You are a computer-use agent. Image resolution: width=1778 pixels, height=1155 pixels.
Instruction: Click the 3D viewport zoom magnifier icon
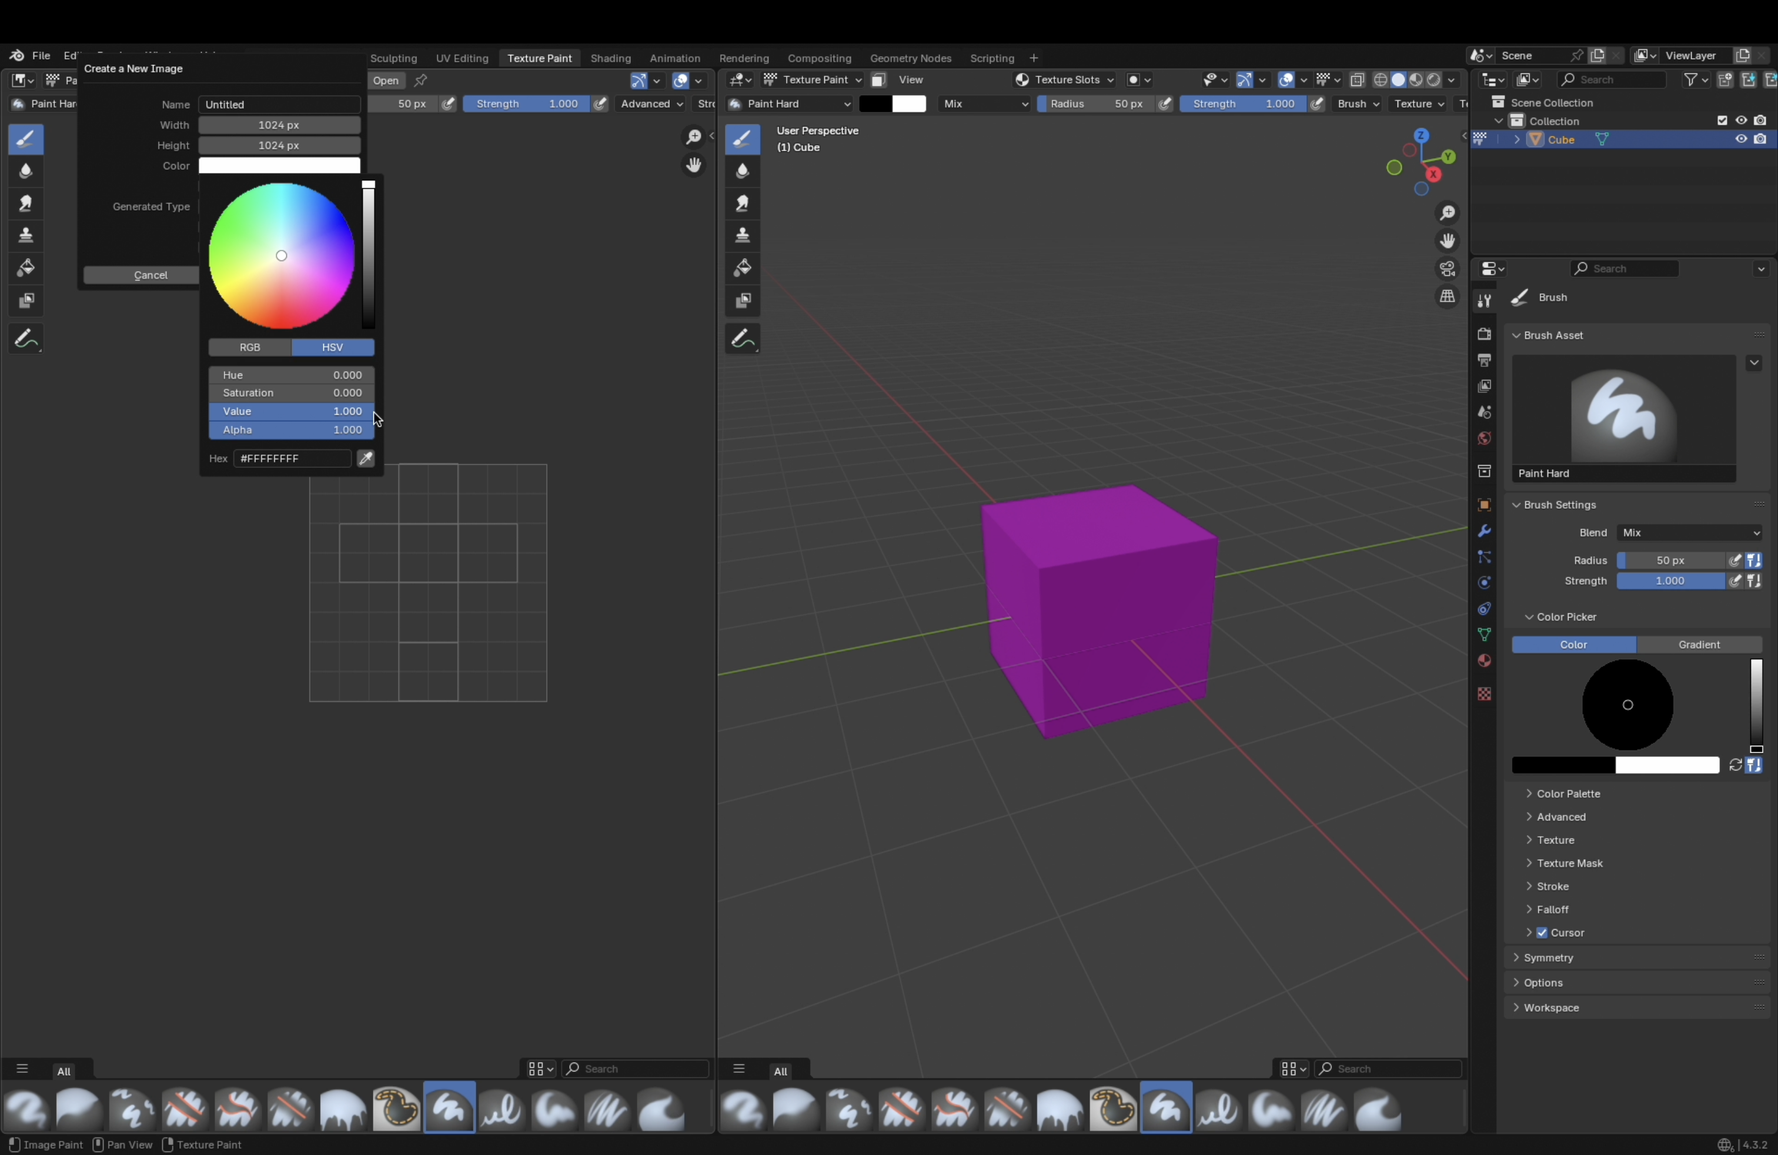(1447, 213)
